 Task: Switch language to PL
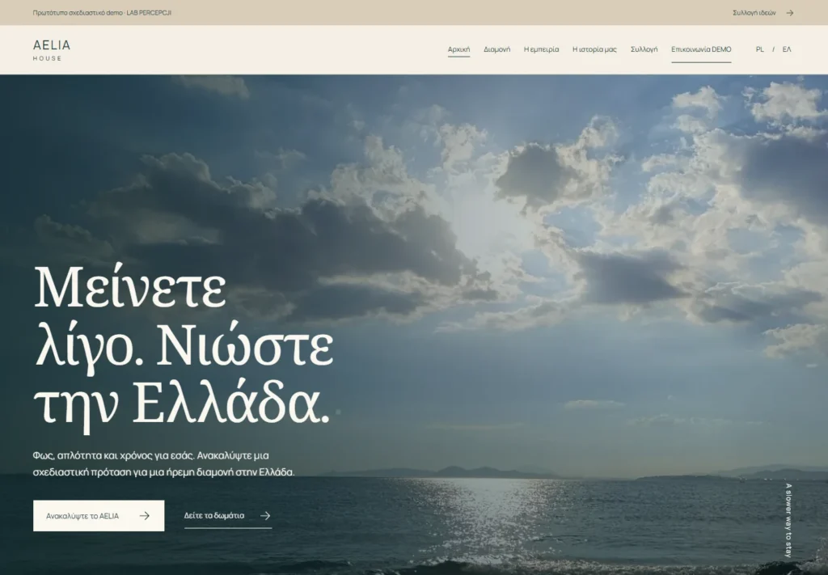pos(759,49)
